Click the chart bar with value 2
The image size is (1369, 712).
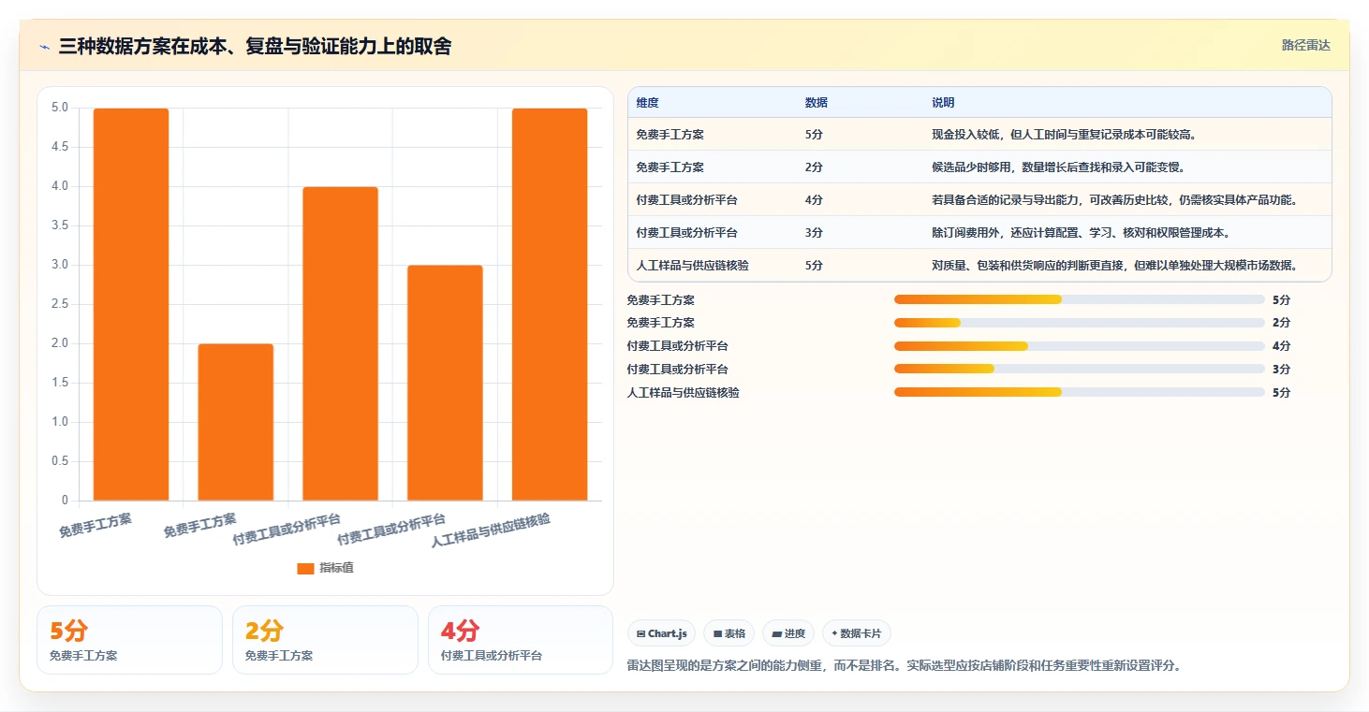[236, 422]
